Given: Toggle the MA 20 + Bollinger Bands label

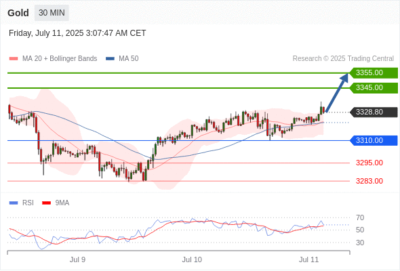Looking at the screenshot, I should (x=60, y=59).
